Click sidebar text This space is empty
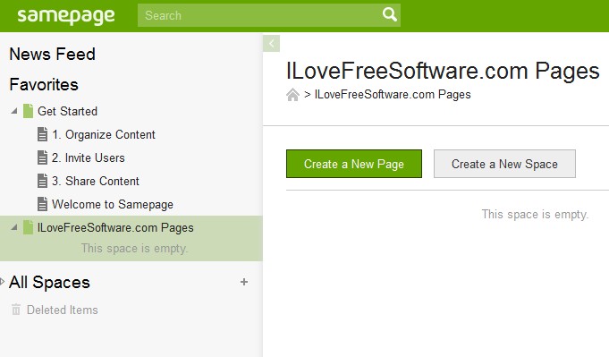The width and height of the screenshot is (609, 357). tap(134, 248)
